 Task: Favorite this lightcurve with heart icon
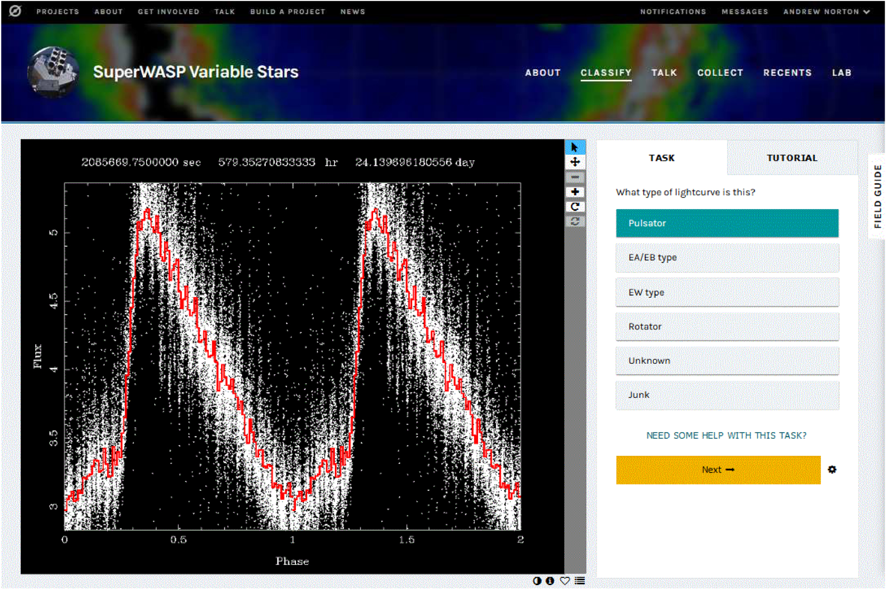[565, 581]
